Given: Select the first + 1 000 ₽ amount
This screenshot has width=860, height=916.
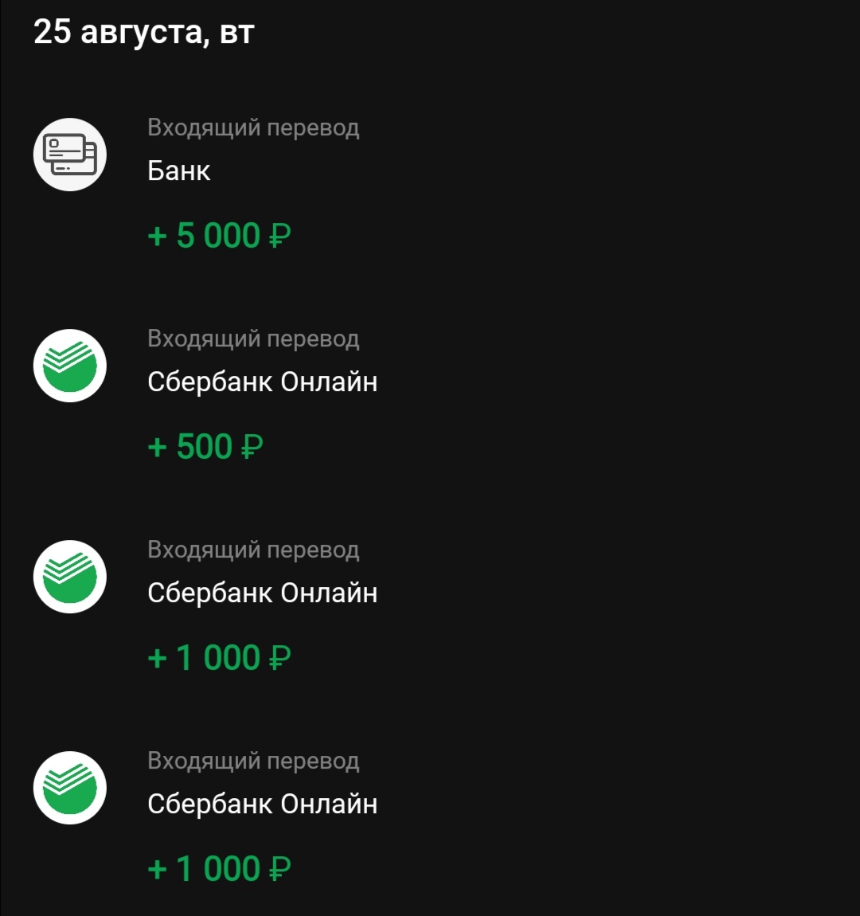Looking at the screenshot, I should coord(219,658).
